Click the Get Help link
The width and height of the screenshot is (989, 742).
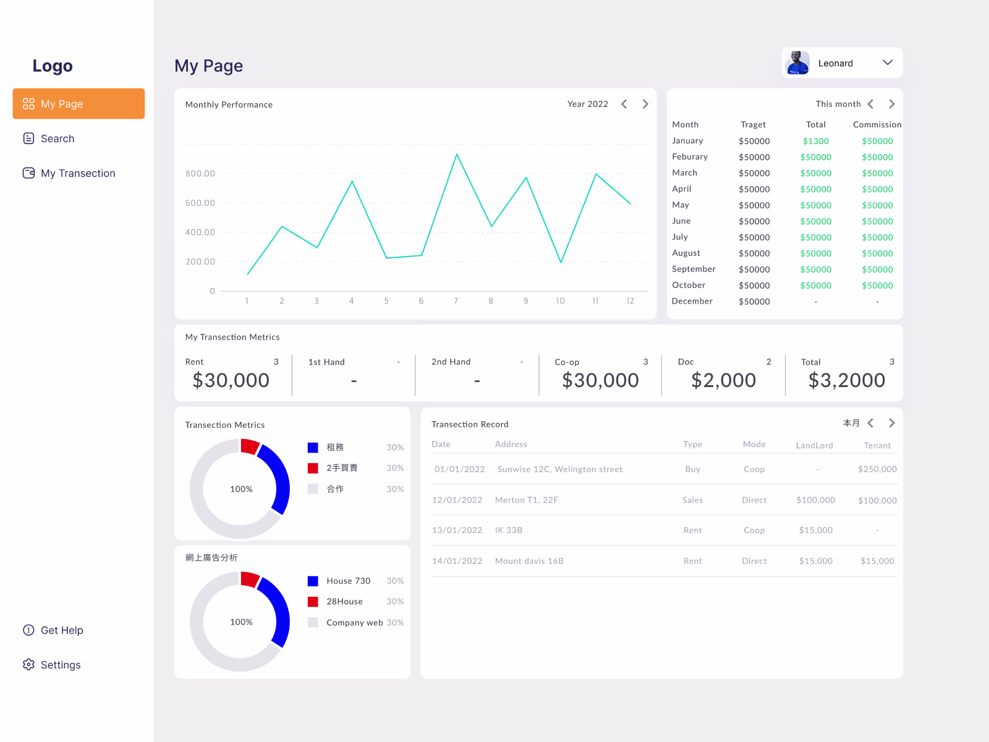62,630
